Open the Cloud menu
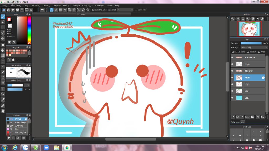 110,6
